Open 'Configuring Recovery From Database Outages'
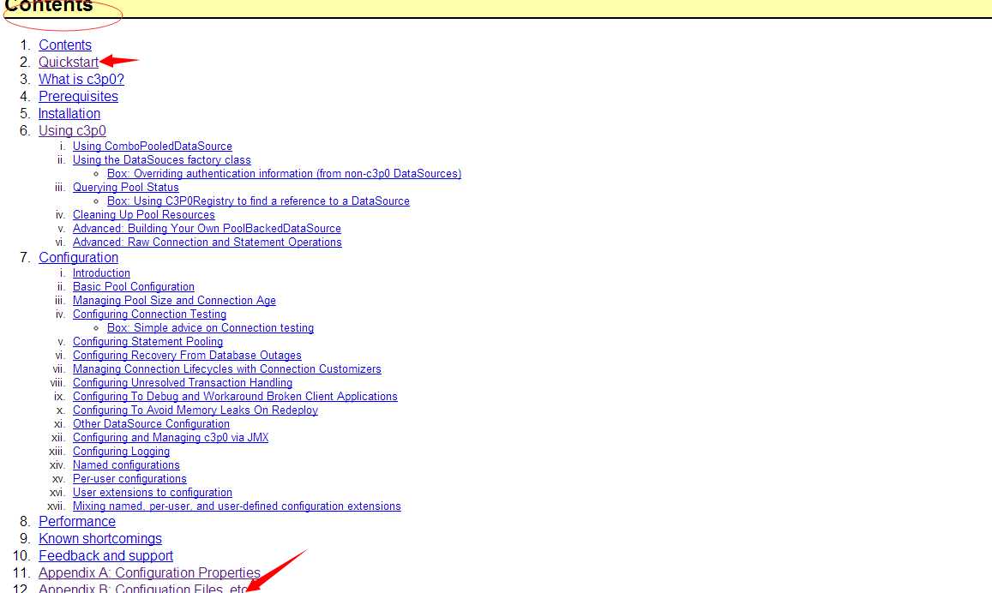992x593 pixels. [x=187, y=356]
